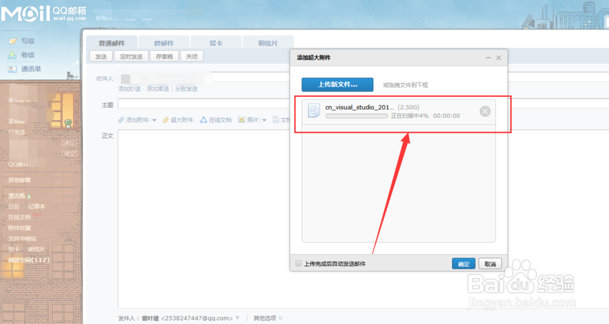The image size is (609, 324).
Task: Switch to the 群邮件 tab
Action: 164,43
